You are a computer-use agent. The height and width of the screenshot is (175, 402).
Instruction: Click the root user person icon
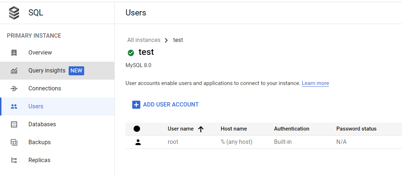pos(138,142)
